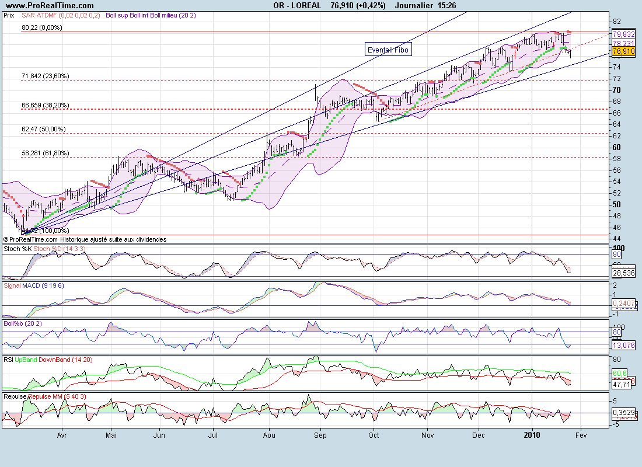Select the 71,842 (23,60%) Fibonacci level
Viewport: 642px width, 467px height.
click(45, 76)
